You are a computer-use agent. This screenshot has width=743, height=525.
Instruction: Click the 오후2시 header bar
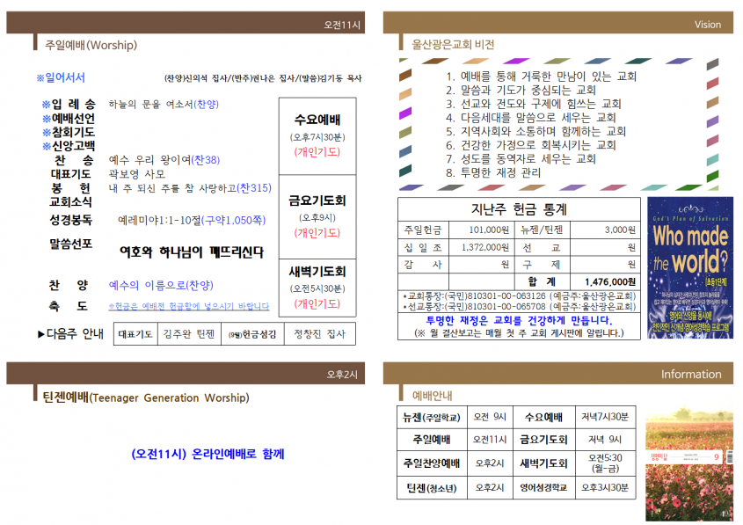click(x=186, y=374)
